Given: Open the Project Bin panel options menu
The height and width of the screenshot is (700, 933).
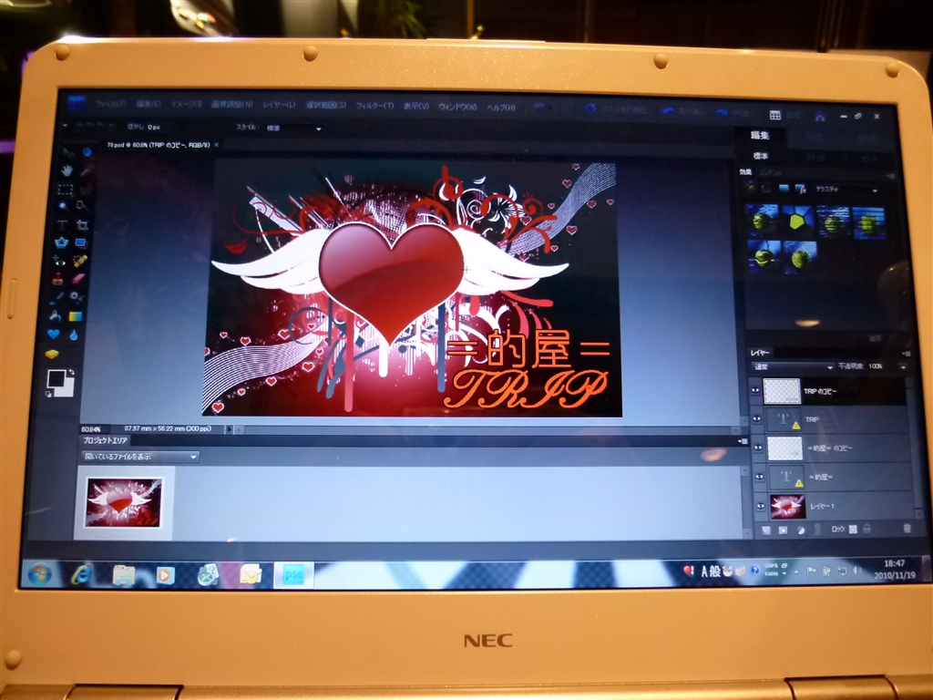Looking at the screenshot, I should point(743,441).
